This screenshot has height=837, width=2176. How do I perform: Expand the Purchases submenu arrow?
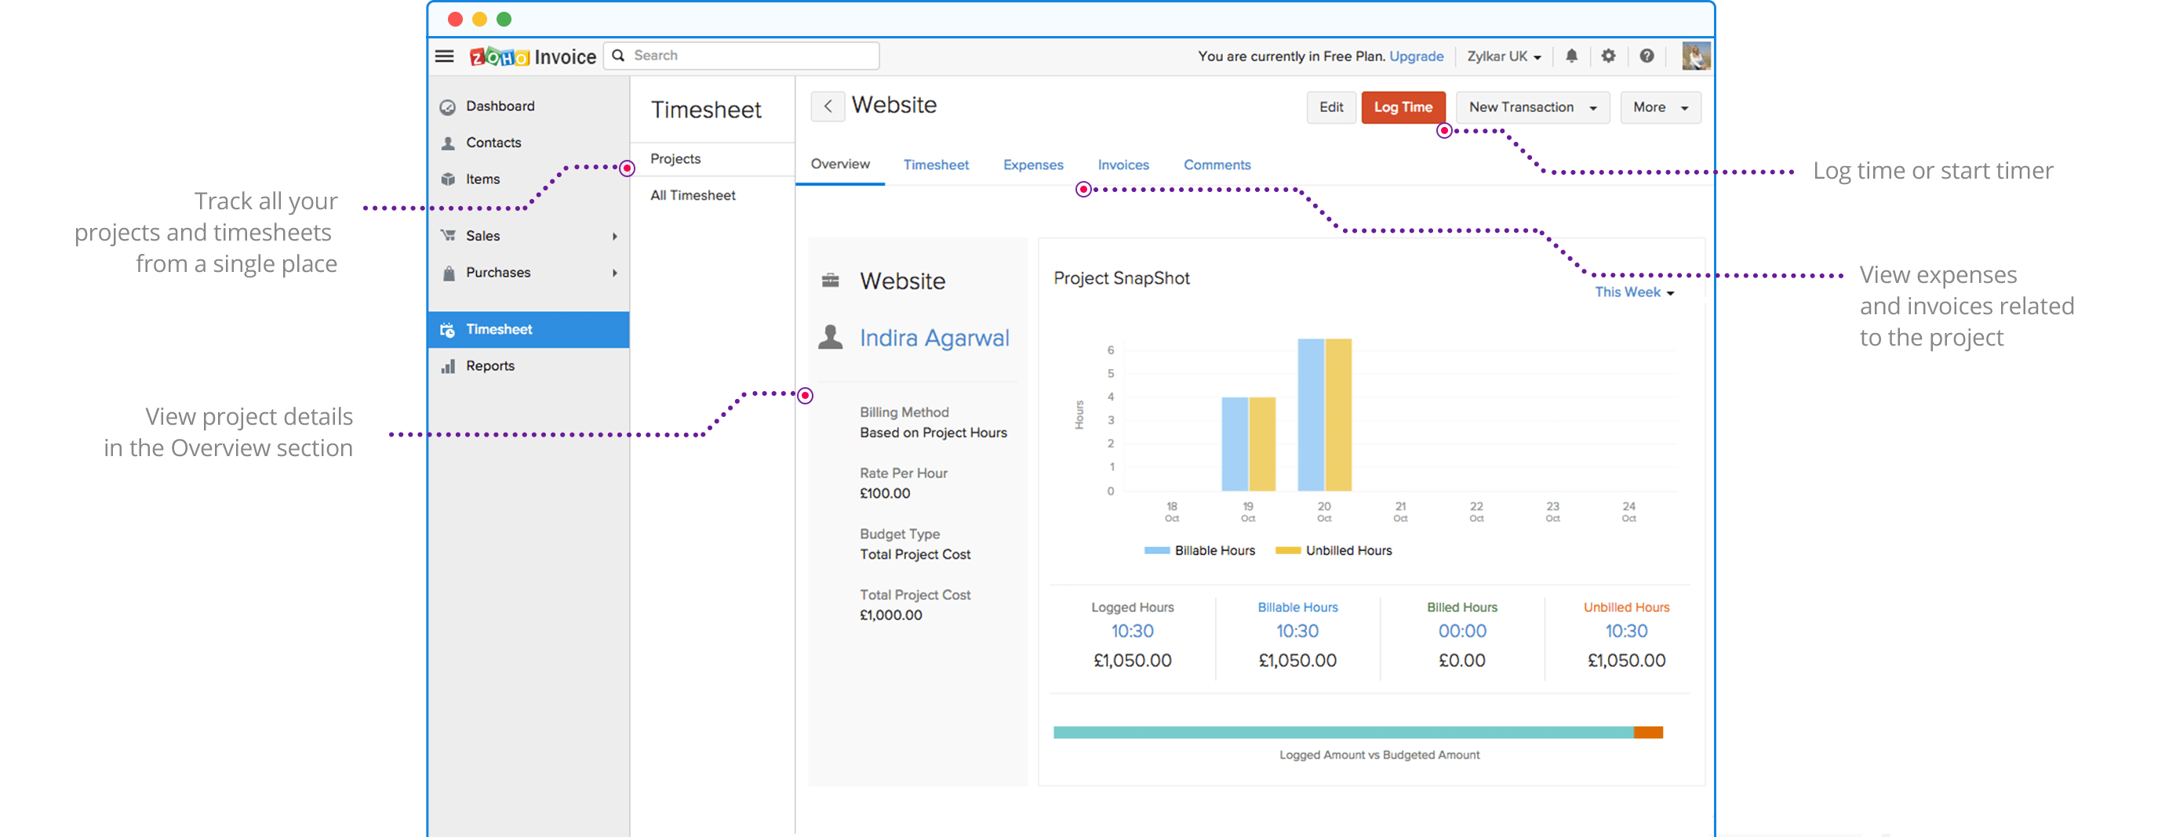[615, 273]
